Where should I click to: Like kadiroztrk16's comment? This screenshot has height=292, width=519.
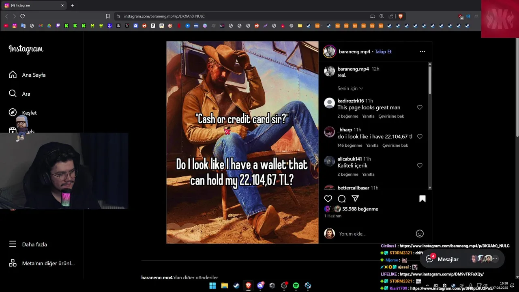click(x=420, y=107)
